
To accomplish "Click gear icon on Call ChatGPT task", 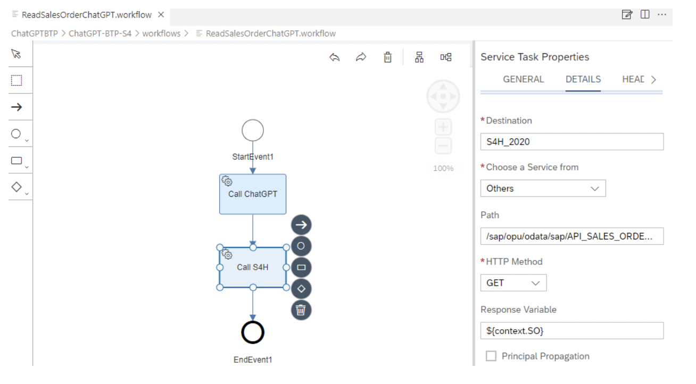I will click(x=226, y=181).
